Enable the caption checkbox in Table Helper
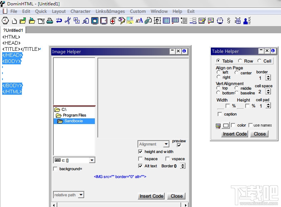281x207 pixels. [x=220, y=114]
